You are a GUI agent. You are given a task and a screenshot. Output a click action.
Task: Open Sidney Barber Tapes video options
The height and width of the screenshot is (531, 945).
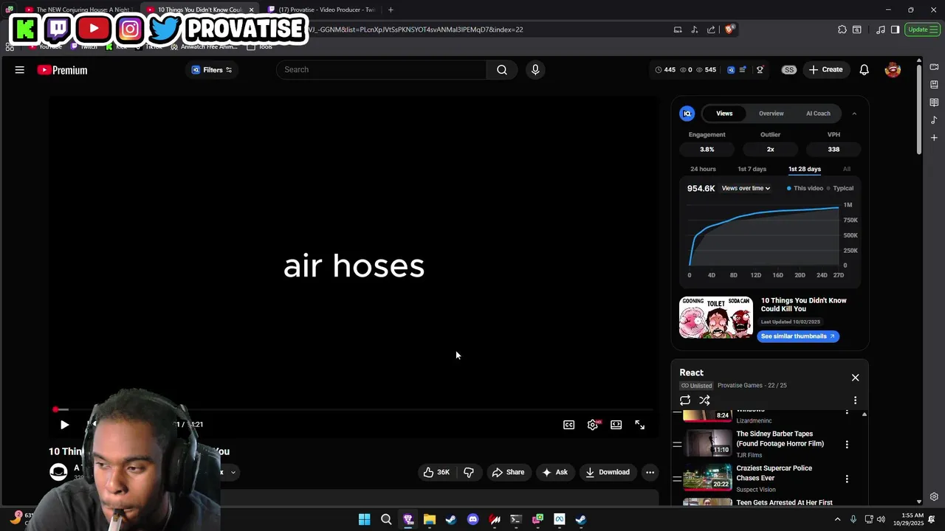coord(847,445)
